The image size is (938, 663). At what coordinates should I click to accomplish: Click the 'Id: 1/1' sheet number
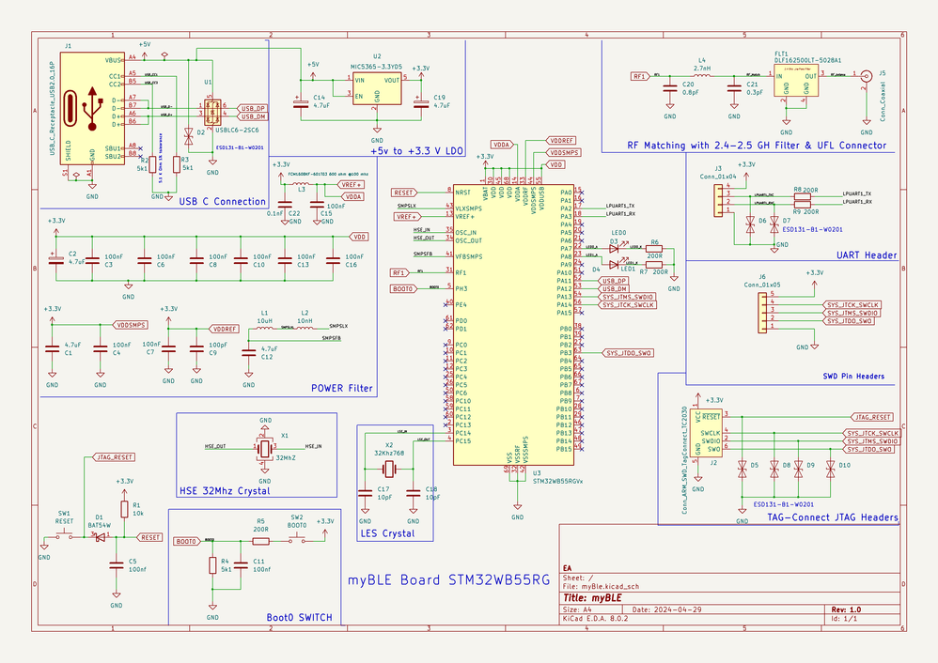coord(843,618)
